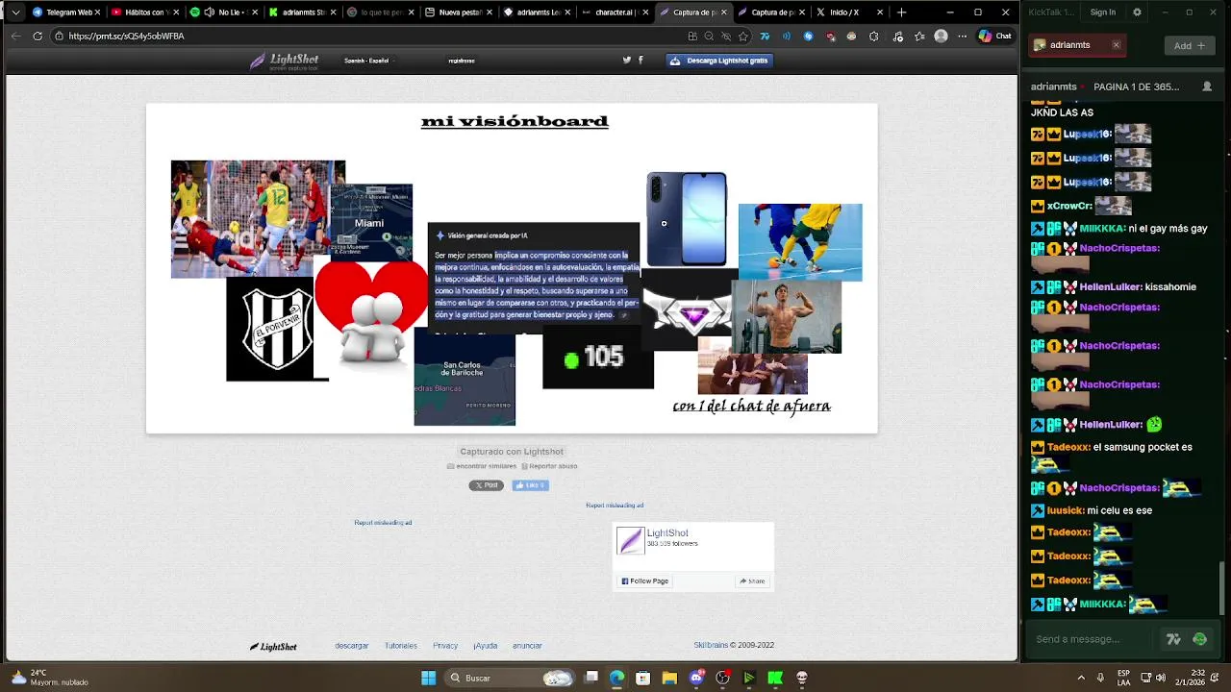
Task: Click encontrar similares link
Action: [482, 466]
